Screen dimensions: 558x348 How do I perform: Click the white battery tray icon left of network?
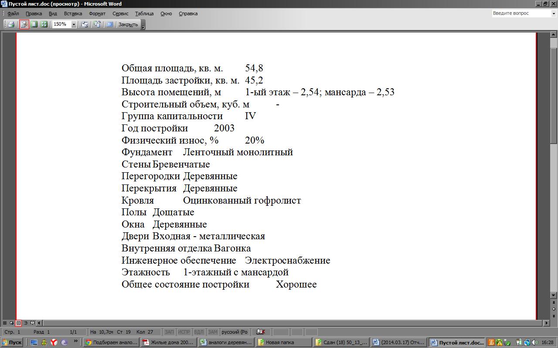(520, 342)
